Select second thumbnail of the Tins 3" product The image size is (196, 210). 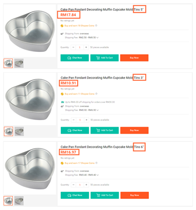[19, 131]
